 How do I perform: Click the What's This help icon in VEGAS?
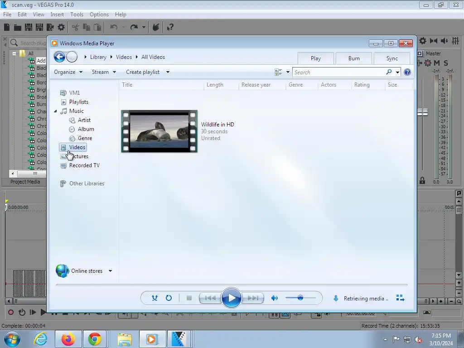[170, 28]
